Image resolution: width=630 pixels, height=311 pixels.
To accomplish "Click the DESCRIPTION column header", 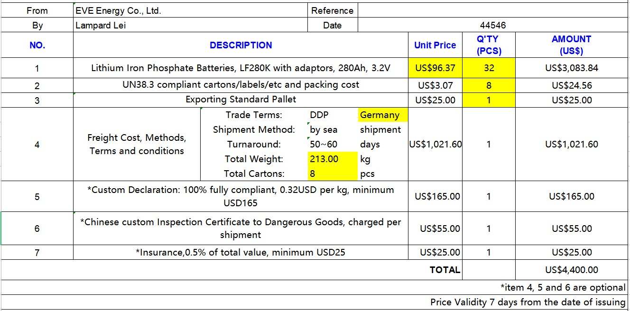I will pos(241,45).
